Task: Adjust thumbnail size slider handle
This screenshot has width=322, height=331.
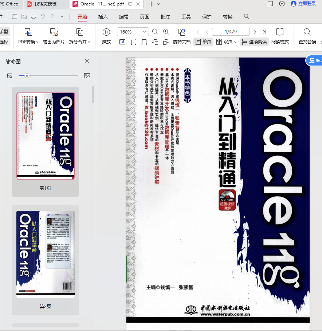Action: (27, 76)
